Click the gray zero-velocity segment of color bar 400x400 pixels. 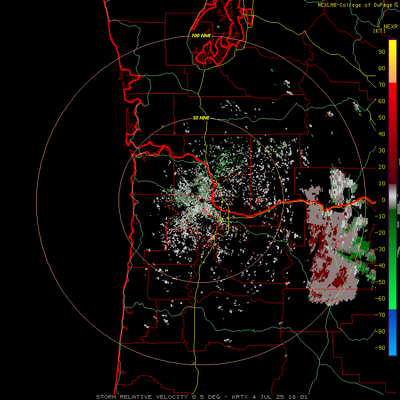coord(392,197)
